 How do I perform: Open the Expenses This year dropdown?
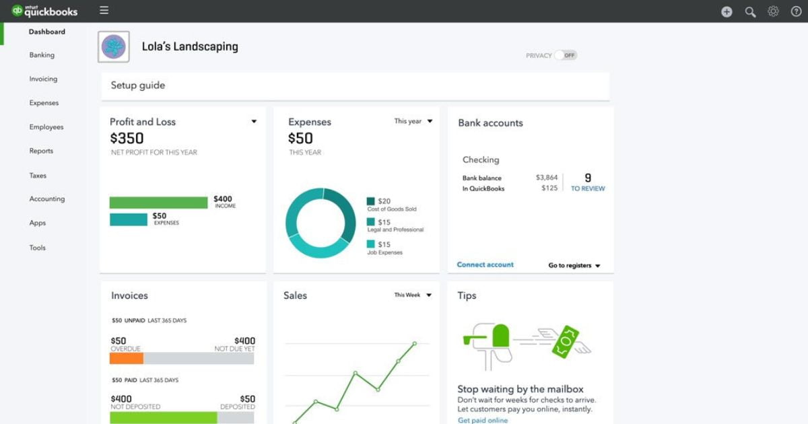413,121
